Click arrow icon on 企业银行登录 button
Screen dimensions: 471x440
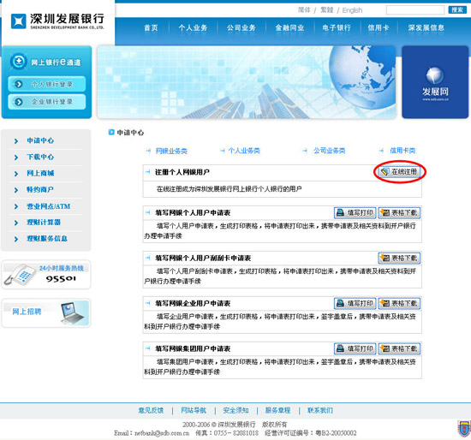[x=18, y=102]
